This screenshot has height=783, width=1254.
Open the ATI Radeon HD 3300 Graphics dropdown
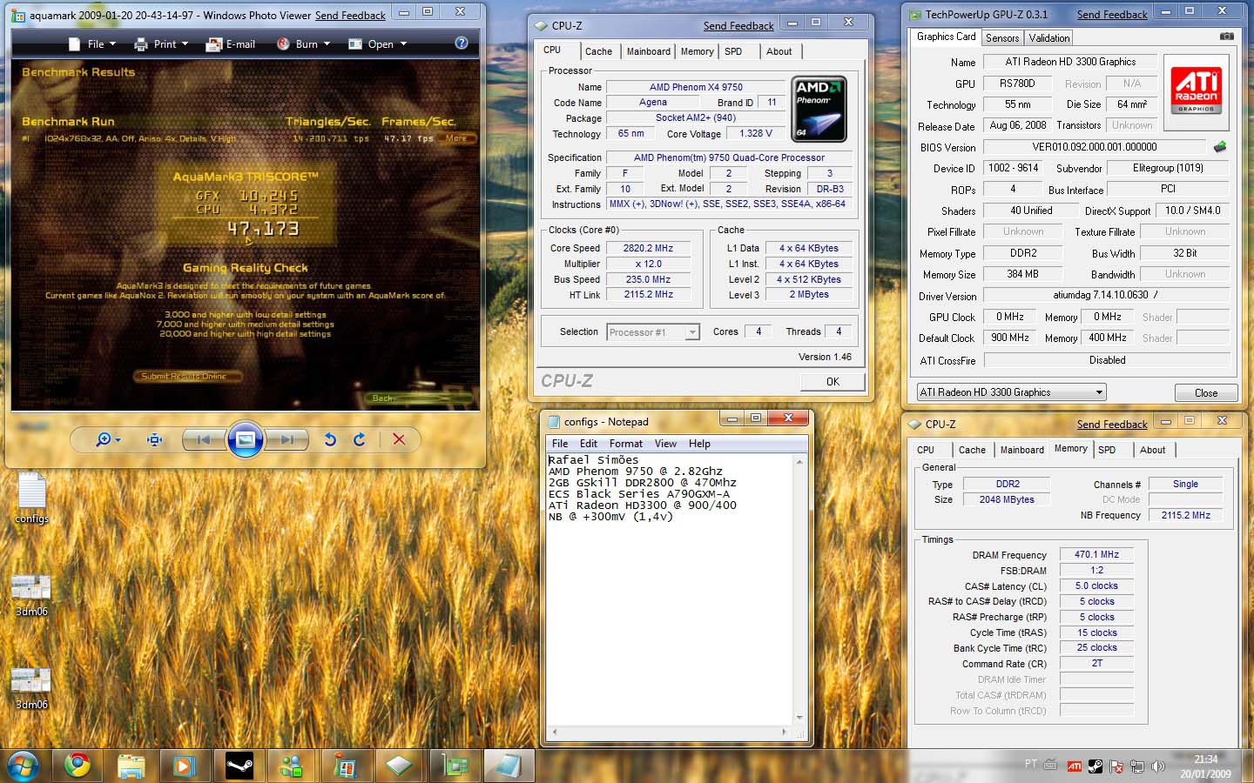pos(1011,392)
